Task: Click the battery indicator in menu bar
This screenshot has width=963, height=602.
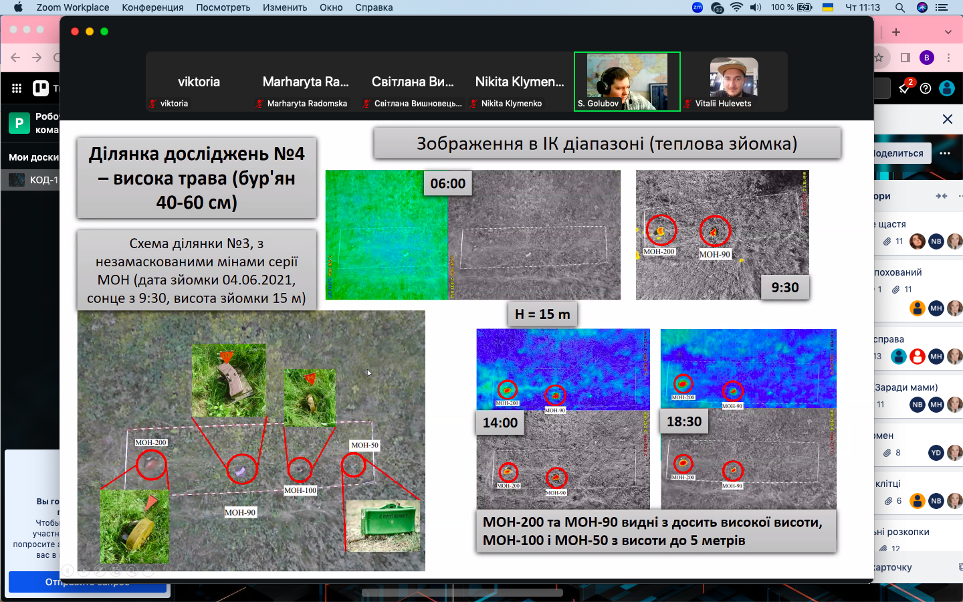Action: click(x=791, y=7)
